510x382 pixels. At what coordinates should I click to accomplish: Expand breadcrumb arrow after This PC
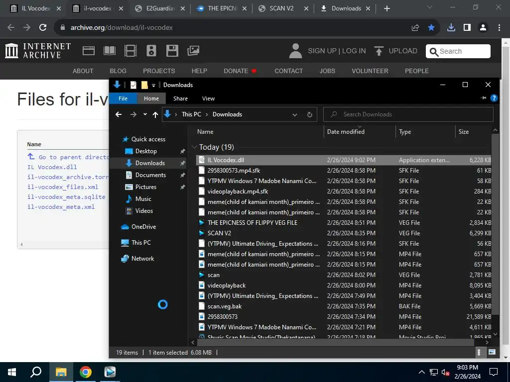tap(207, 114)
